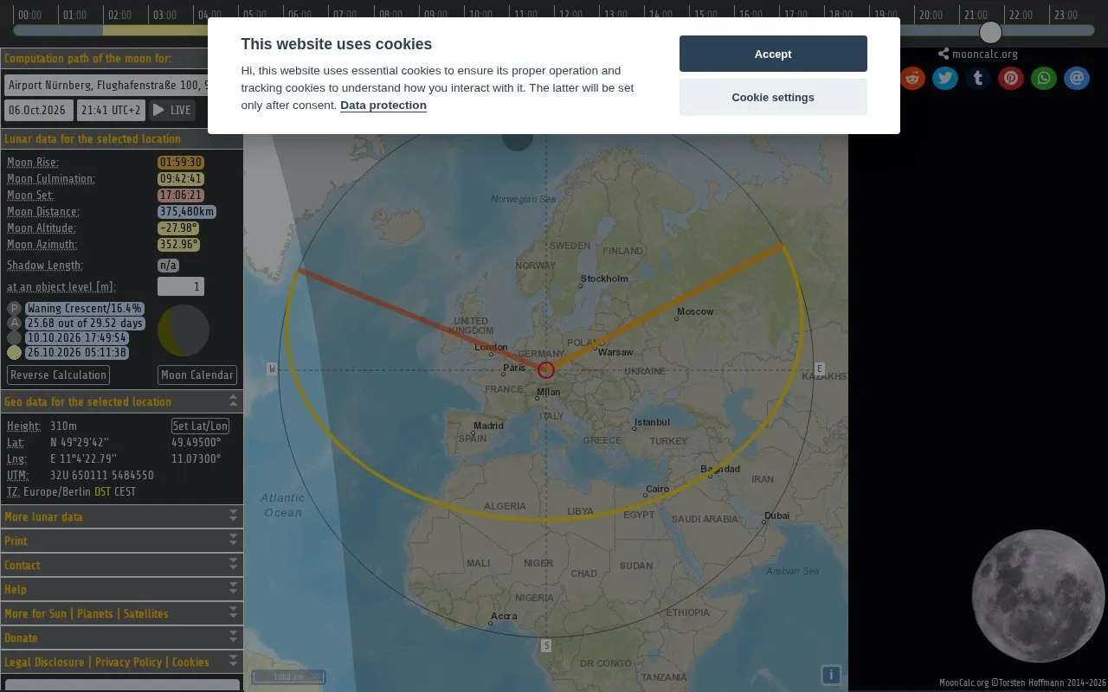Share on Twitter icon
1108x692 pixels.
[x=945, y=79]
